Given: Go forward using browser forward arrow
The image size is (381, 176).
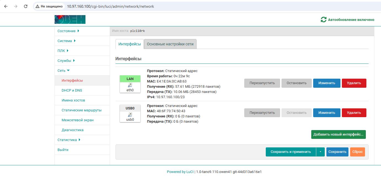Looking at the screenshot, I should 16,6.
